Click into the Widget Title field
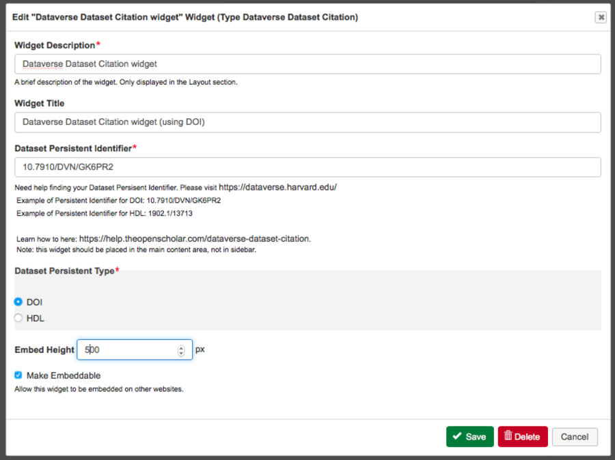The height and width of the screenshot is (460, 615). pyautogui.click(x=307, y=122)
